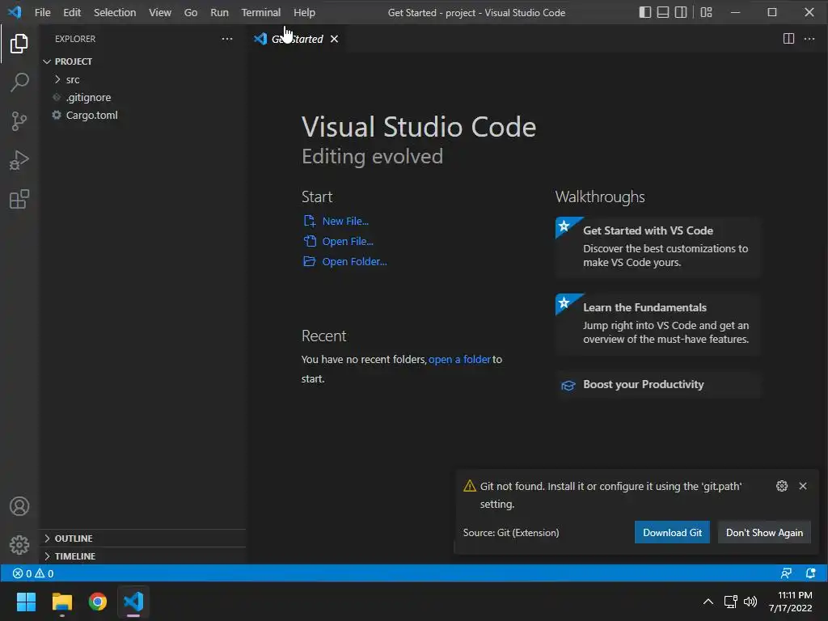Viewport: 828px width, 621px height.
Task: Expand the TIMELINE section
Action: (x=142, y=556)
